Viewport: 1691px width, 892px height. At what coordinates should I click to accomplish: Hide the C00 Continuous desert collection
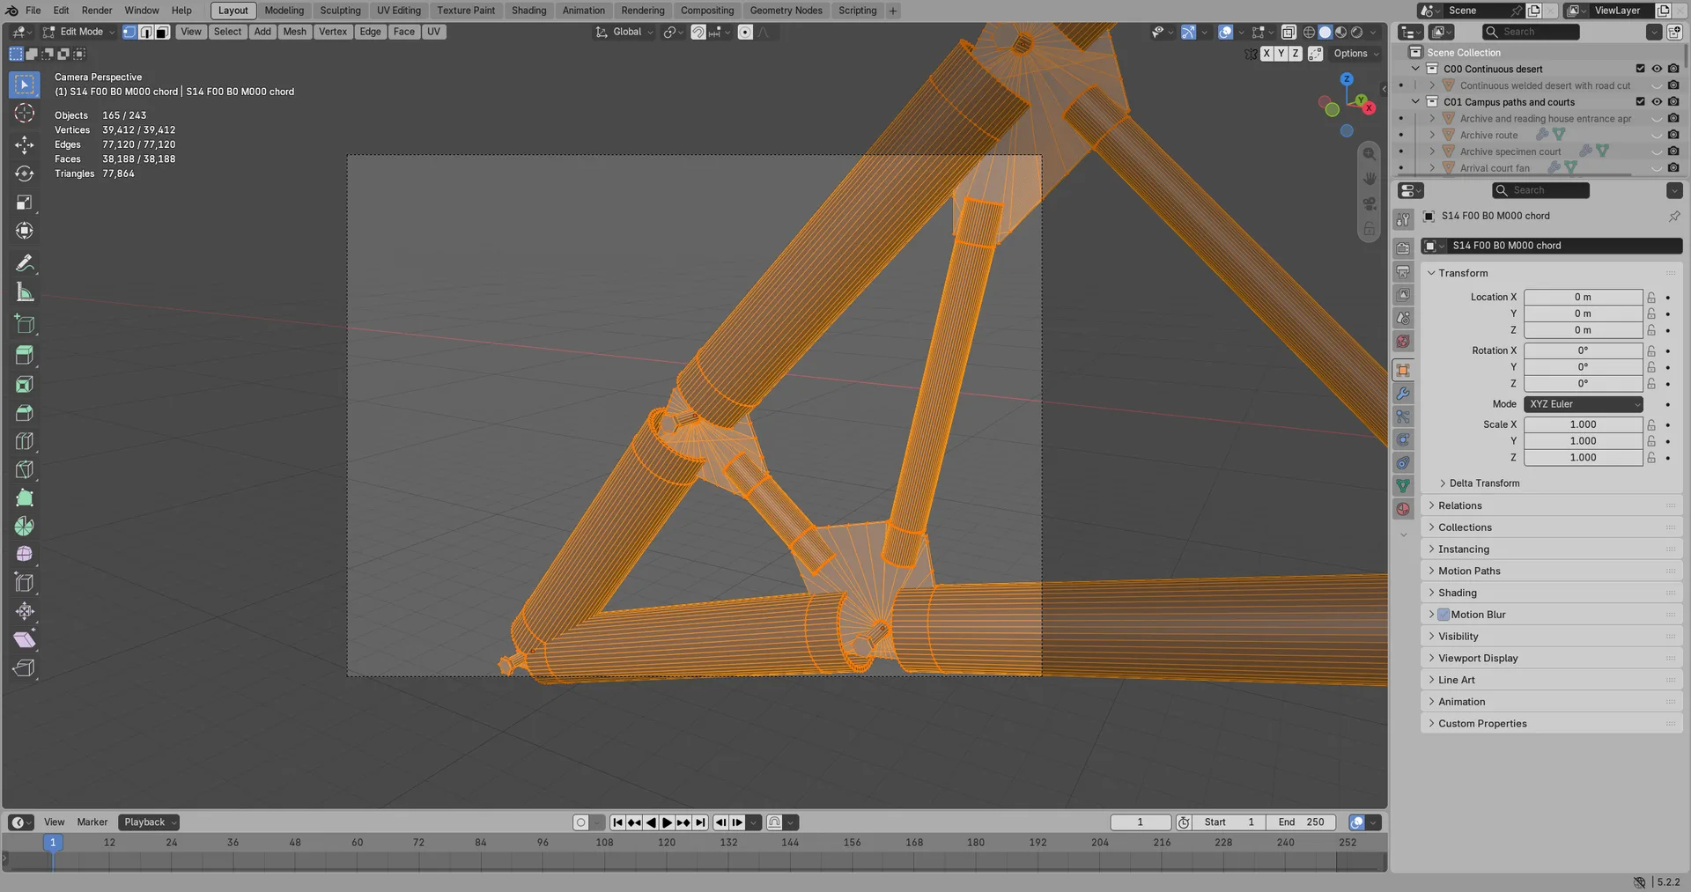click(x=1657, y=69)
